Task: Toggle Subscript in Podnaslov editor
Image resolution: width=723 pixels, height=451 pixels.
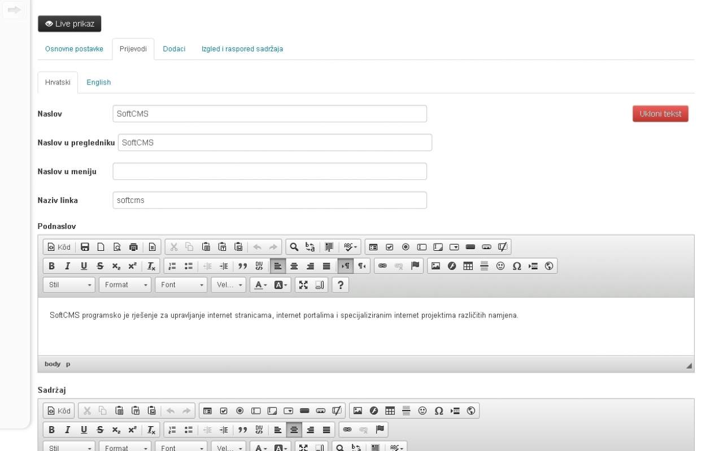Action: pos(116,266)
